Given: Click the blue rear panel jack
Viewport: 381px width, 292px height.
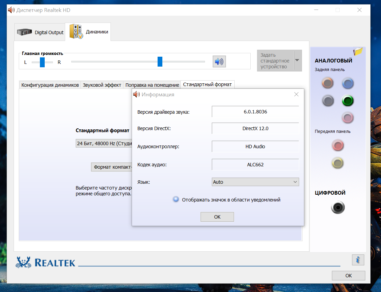Looking at the screenshot, I should click(x=348, y=83).
